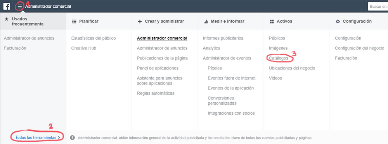Open Configuración del negocio

(360, 48)
